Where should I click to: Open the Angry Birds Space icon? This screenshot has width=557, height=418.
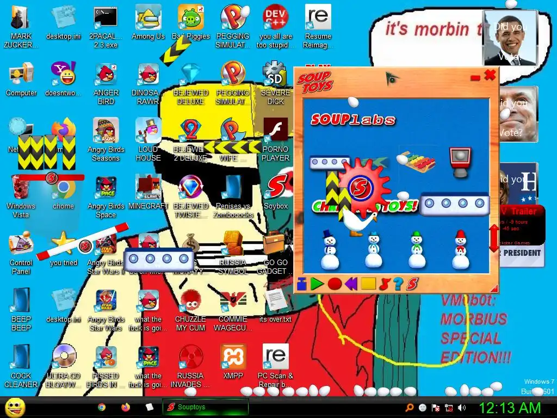106,197
